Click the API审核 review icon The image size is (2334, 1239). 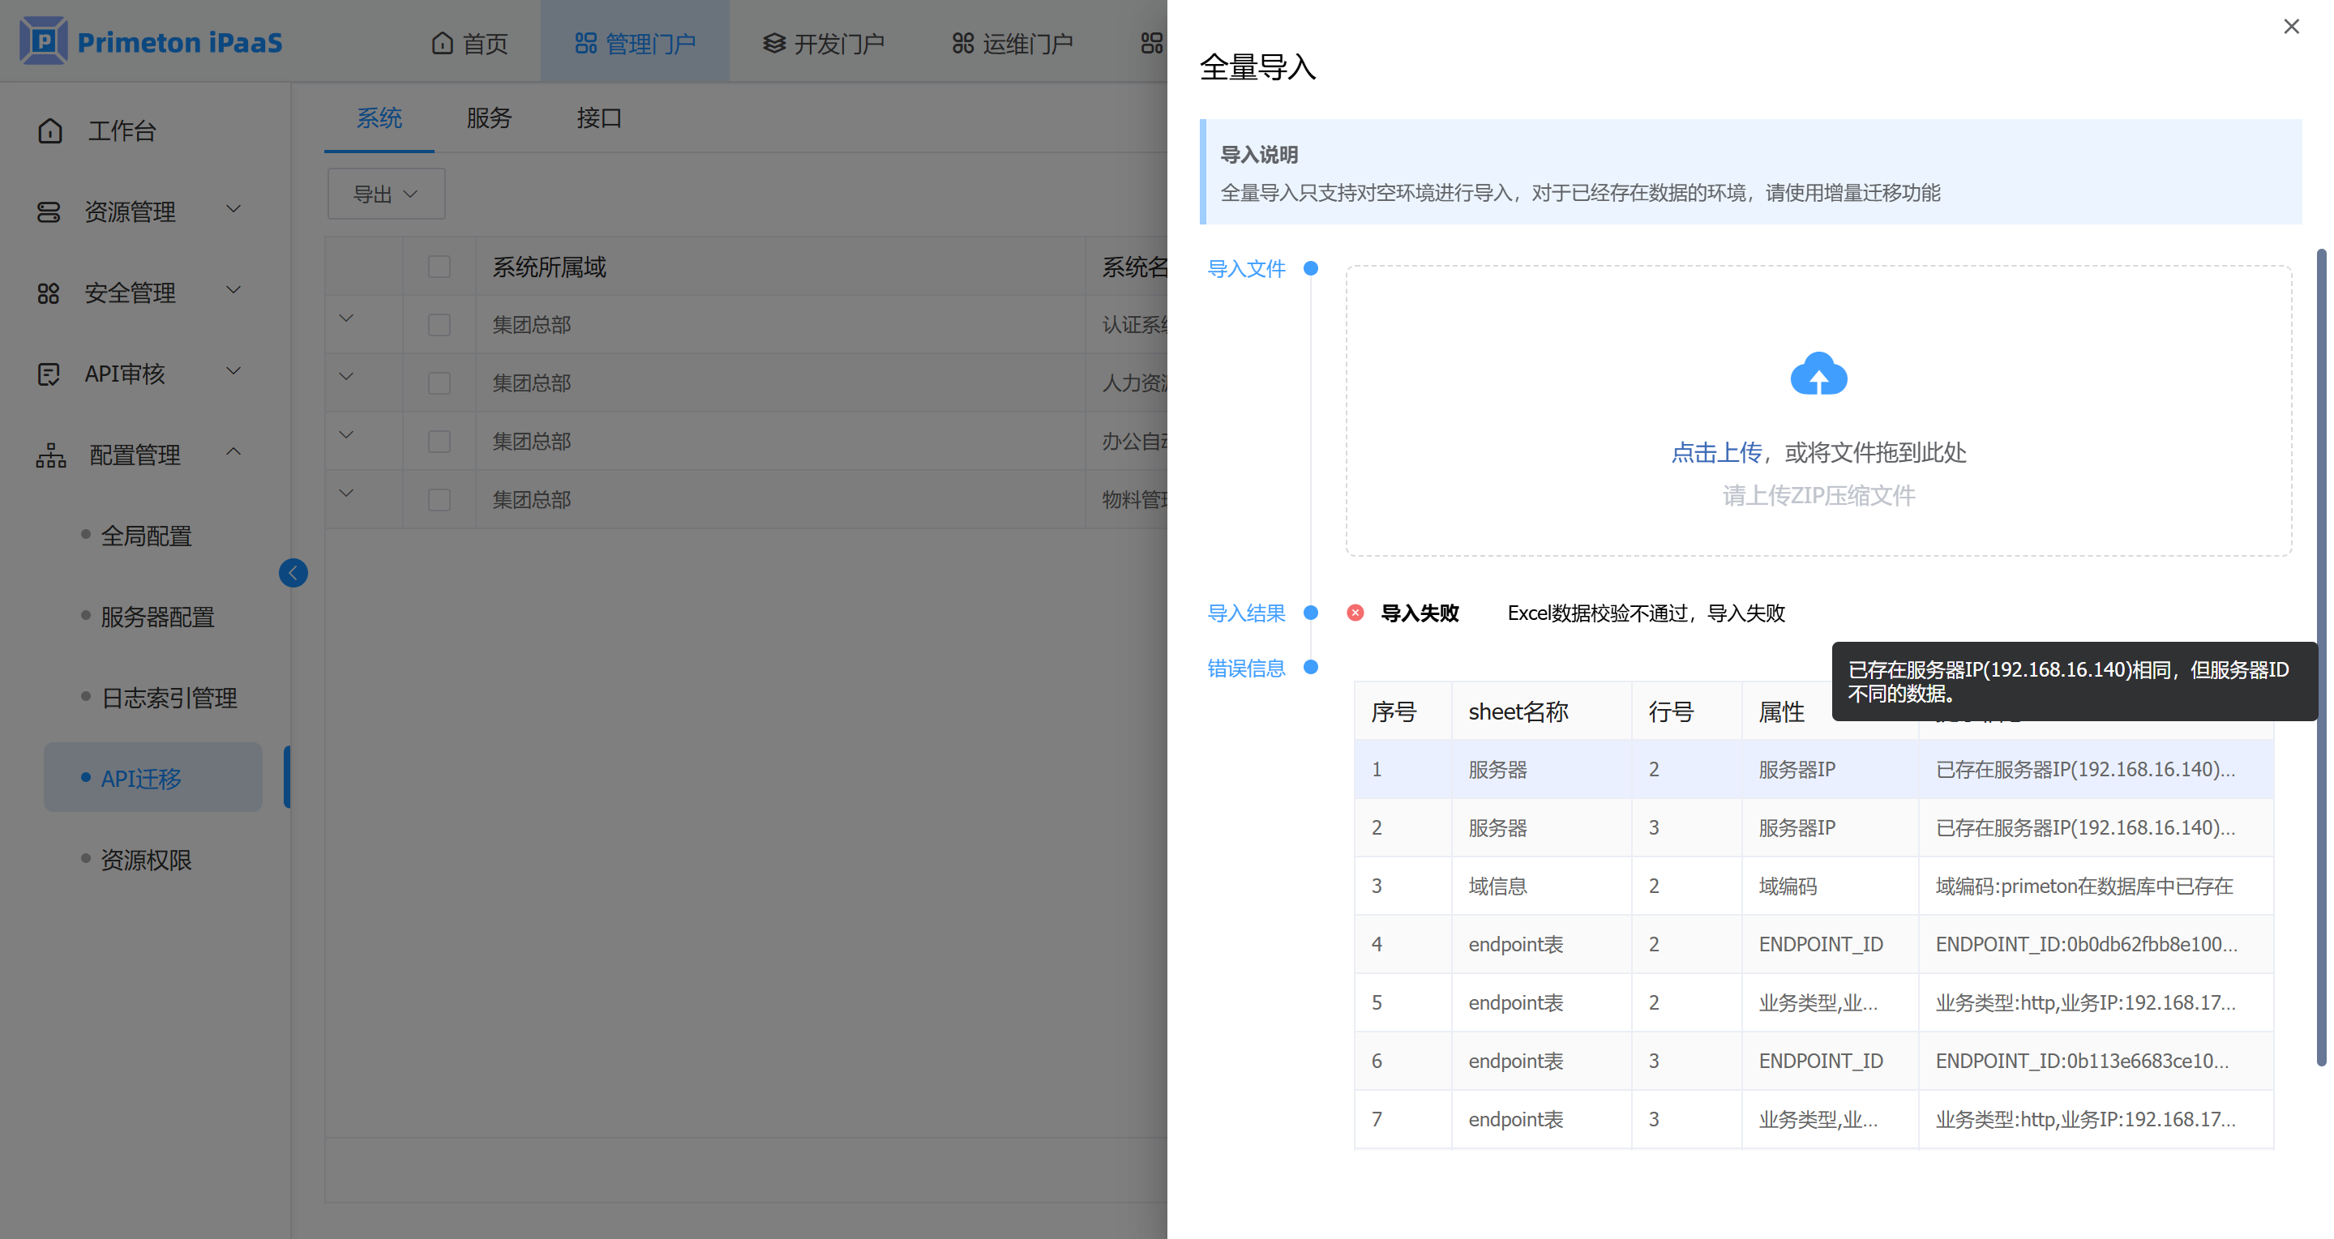point(49,374)
